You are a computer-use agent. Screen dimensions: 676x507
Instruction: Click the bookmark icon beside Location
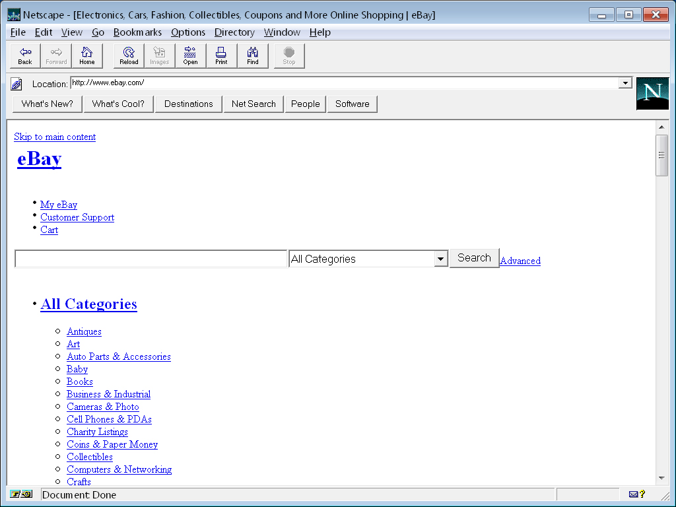coord(17,84)
